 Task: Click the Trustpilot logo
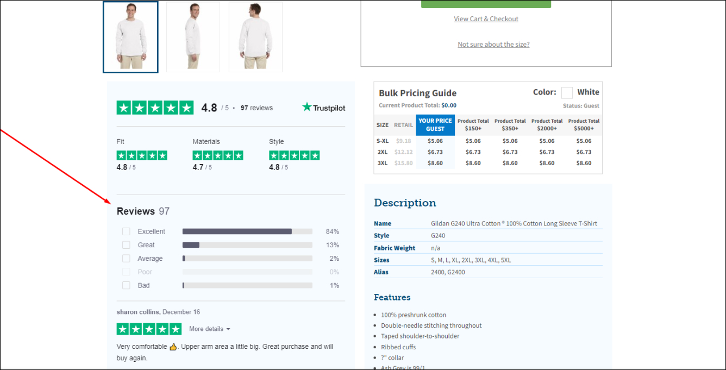pyautogui.click(x=324, y=108)
